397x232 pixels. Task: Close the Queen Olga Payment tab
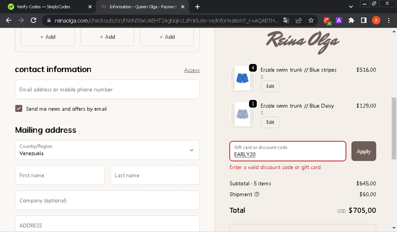click(183, 7)
